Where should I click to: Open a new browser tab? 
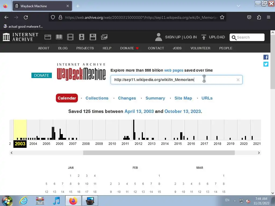coord(78,6)
